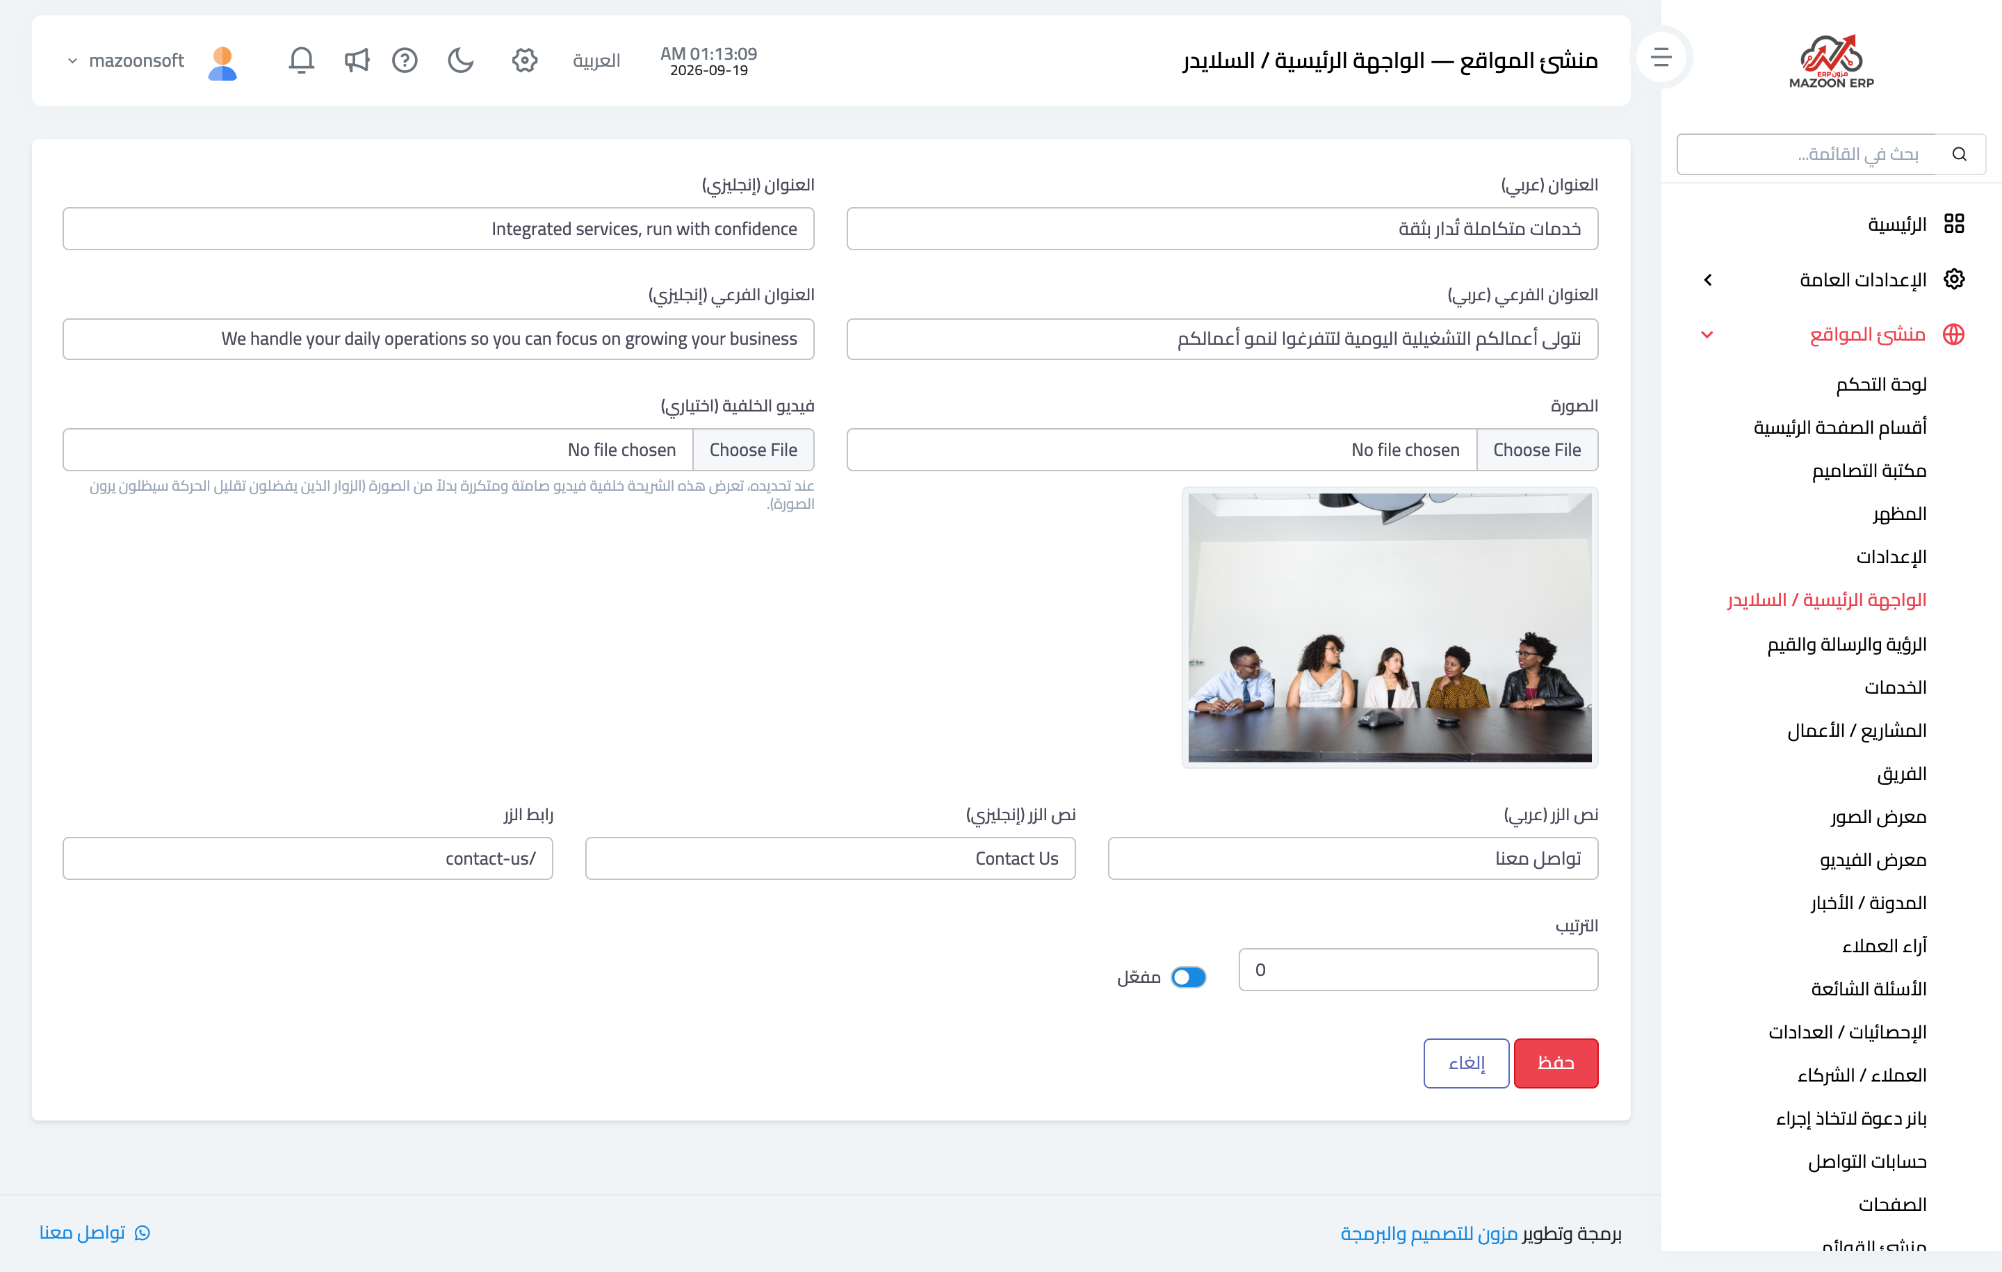Click the Arabic subtitle input field

click(x=1222, y=339)
